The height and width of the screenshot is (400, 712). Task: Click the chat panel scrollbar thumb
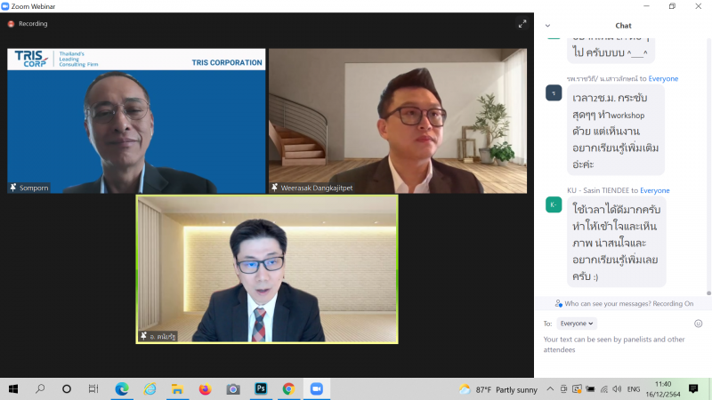708,293
